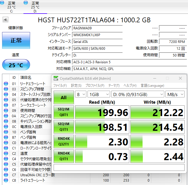Viewport: 188px width, 185px height.
Task: Open the 言語(Language) menu
Action: pos(152,86)
